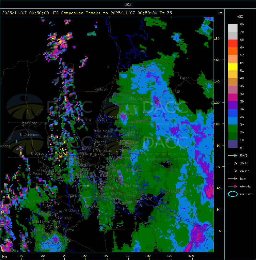256x260 pixels.
Task: Click the -40 km x-axis tick label
Action: coord(20,256)
